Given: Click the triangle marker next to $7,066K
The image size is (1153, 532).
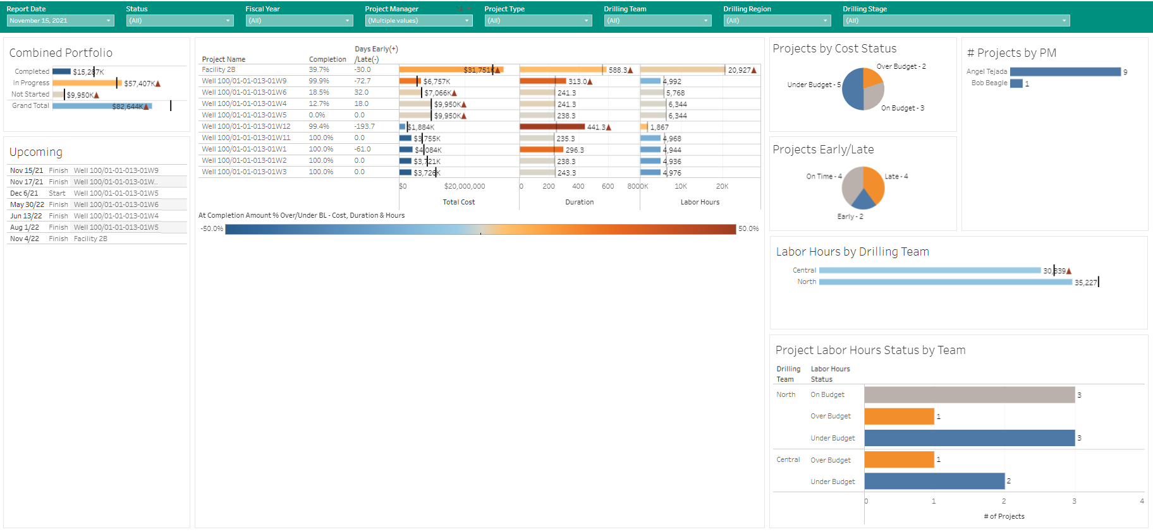Looking at the screenshot, I should point(454,93).
